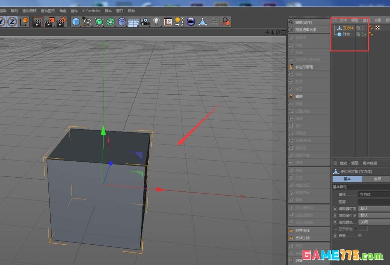Click the light object icon in the toolbar
Screen dimensions: 390x265
[157, 22]
